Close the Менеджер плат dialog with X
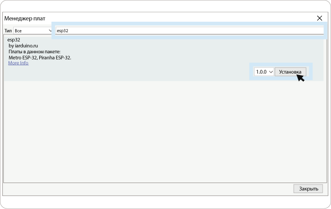The width and height of the screenshot is (331, 209). [319, 18]
